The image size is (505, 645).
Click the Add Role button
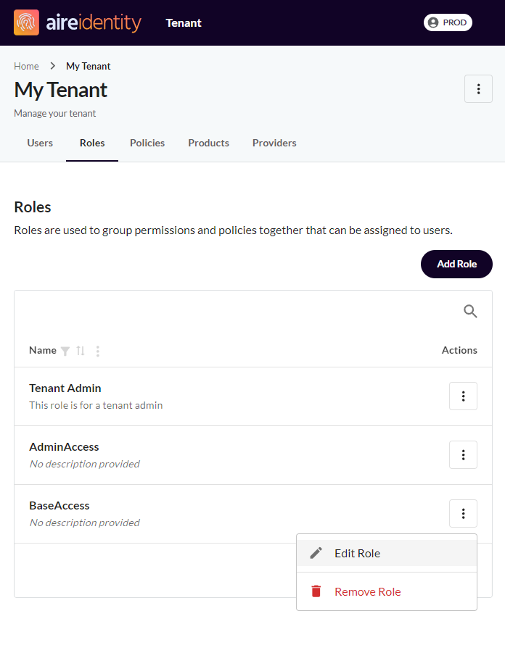(456, 264)
